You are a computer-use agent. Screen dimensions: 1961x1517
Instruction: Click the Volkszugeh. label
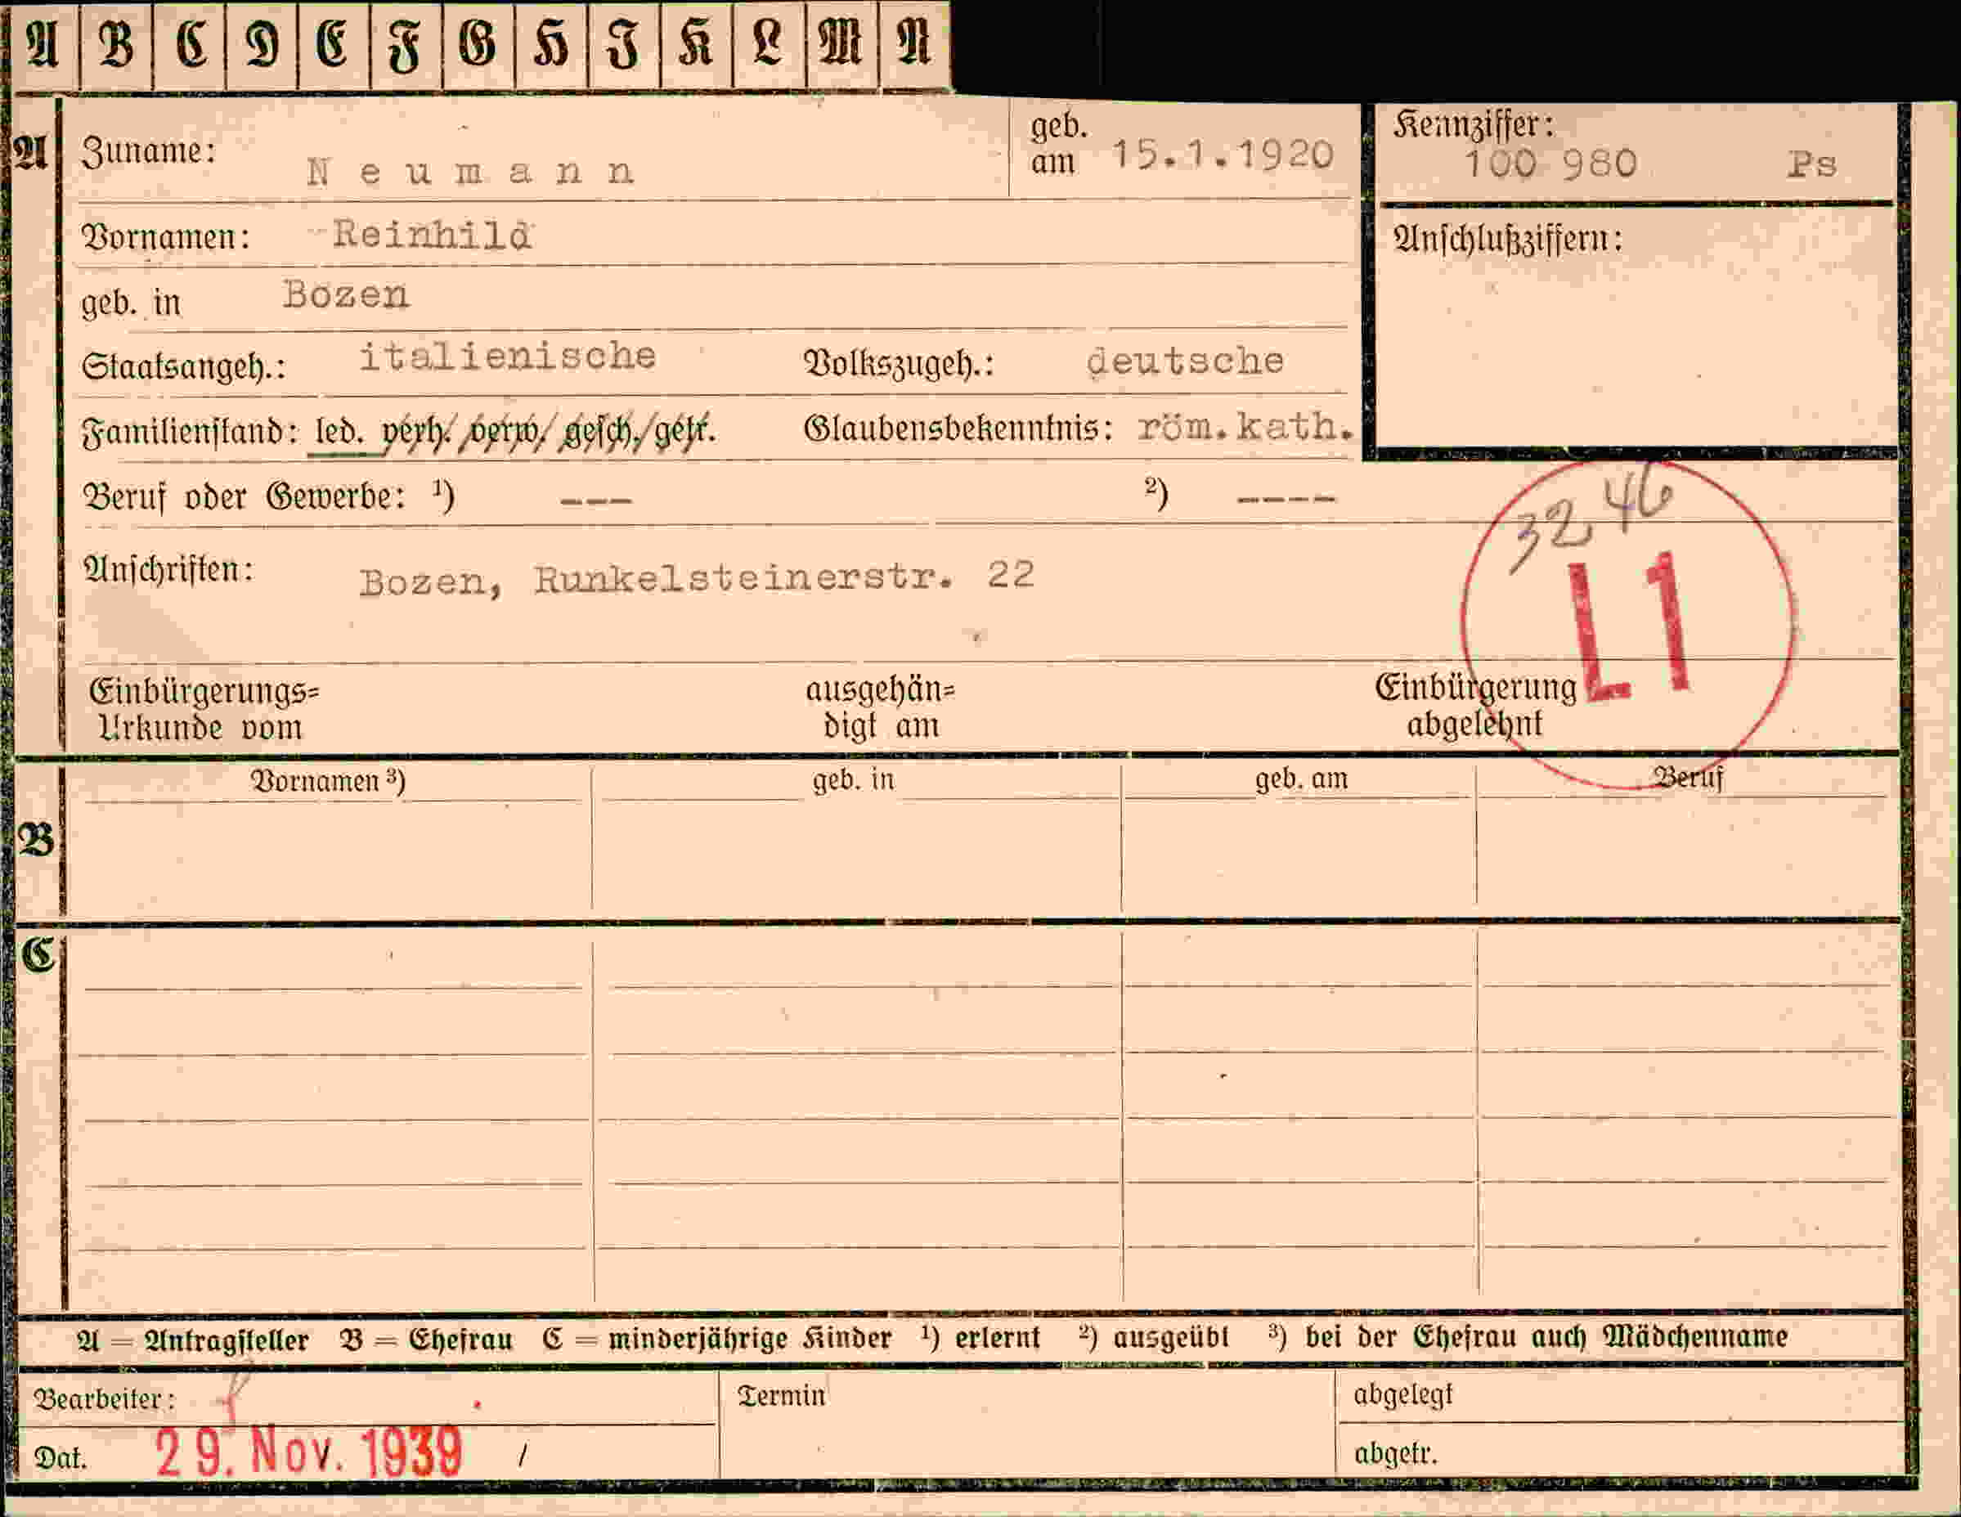[x=899, y=363]
